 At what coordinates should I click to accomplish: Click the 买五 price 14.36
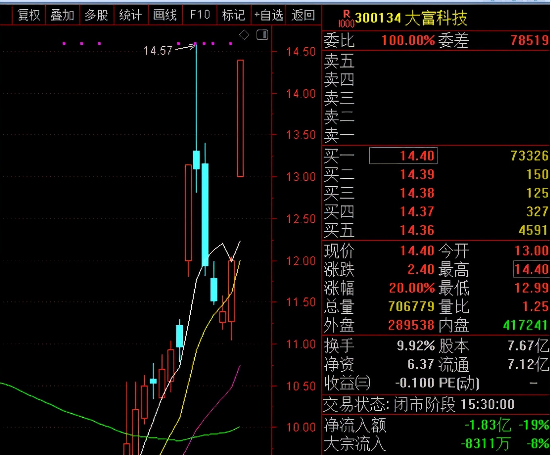point(417,230)
